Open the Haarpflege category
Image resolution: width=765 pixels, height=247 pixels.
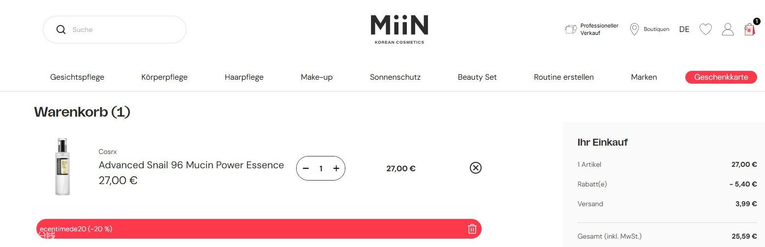pyautogui.click(x=244, y=77)
